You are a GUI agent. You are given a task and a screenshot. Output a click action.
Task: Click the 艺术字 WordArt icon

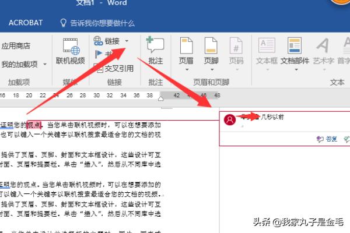[323, 45]
